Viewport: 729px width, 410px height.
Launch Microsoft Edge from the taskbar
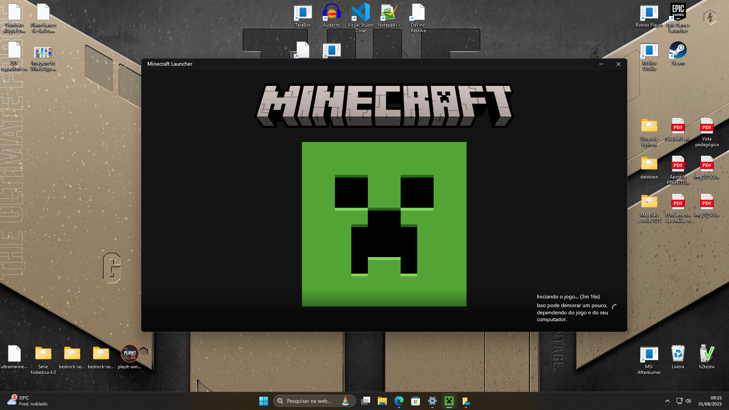pyautogui.click(x=399, y=401)
